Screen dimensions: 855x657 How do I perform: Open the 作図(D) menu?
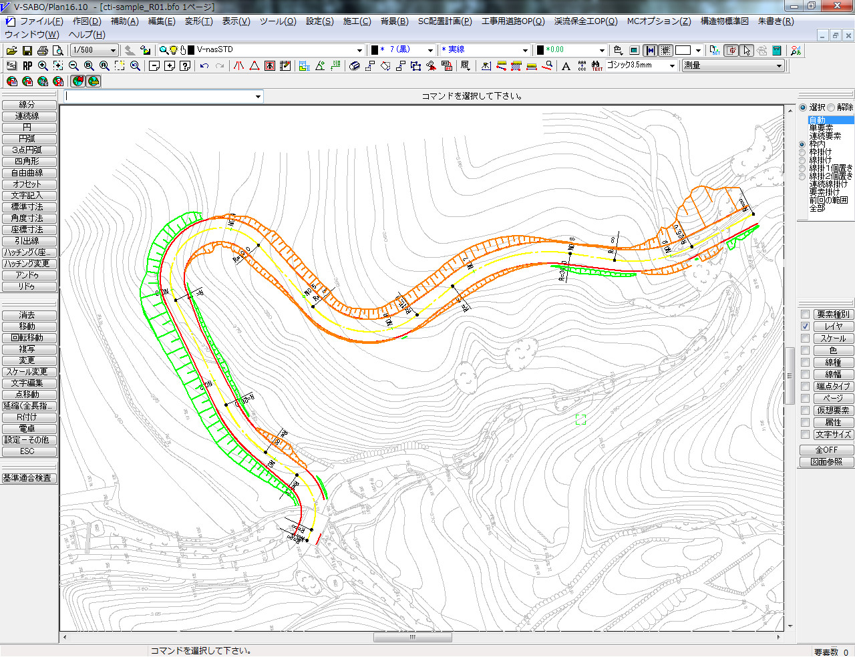[x=87, y=21]
